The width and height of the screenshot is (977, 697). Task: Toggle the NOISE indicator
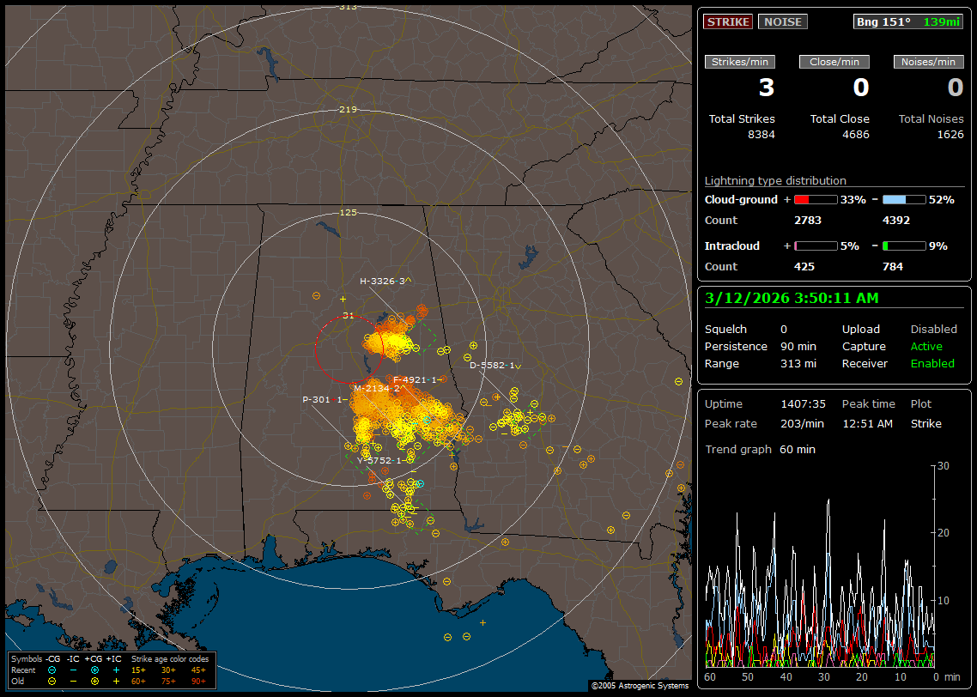click(x=782, y=21)
